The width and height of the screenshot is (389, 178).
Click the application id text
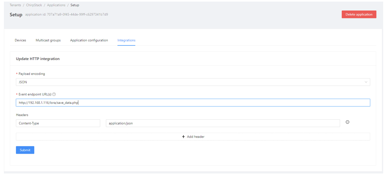66,15
